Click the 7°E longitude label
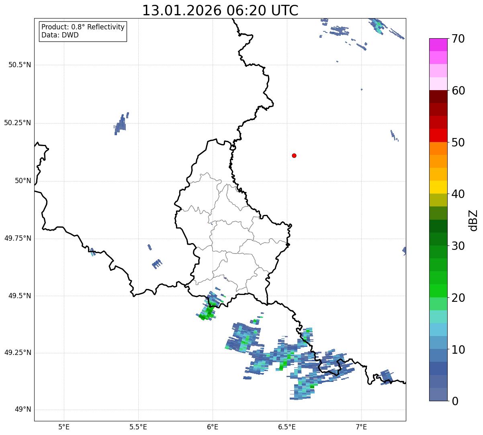This screenshot has height=435, width=483. click(361, 427)
